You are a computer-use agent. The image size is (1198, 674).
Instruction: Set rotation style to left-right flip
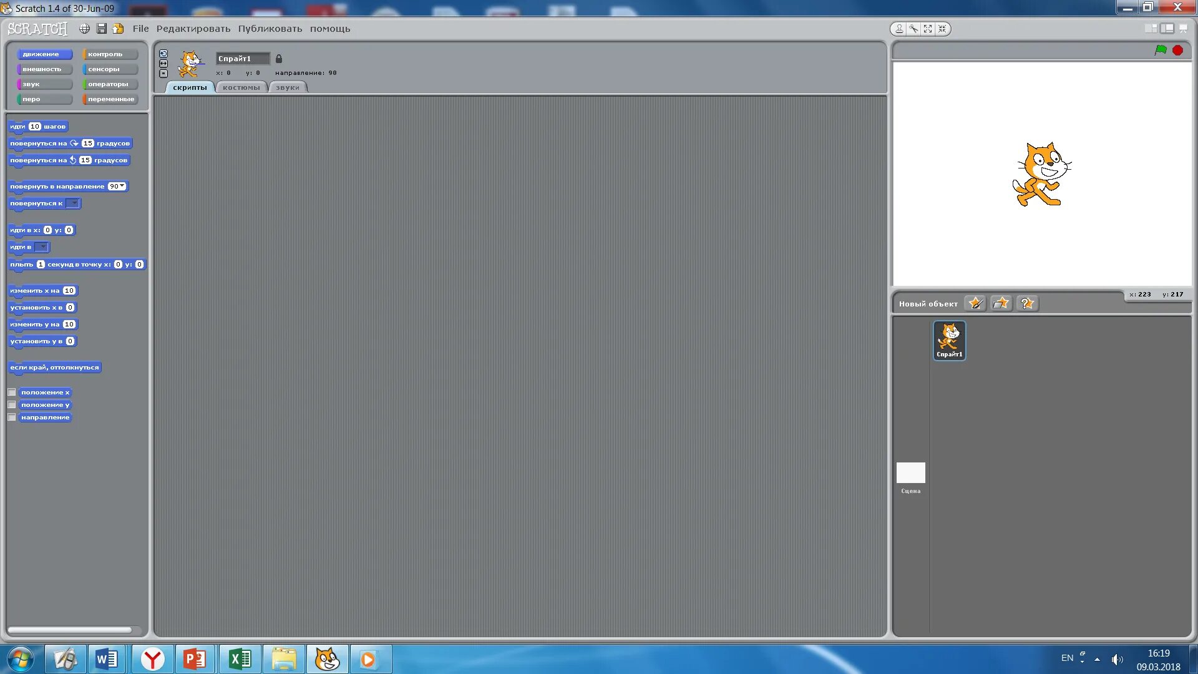coord(163,64)
